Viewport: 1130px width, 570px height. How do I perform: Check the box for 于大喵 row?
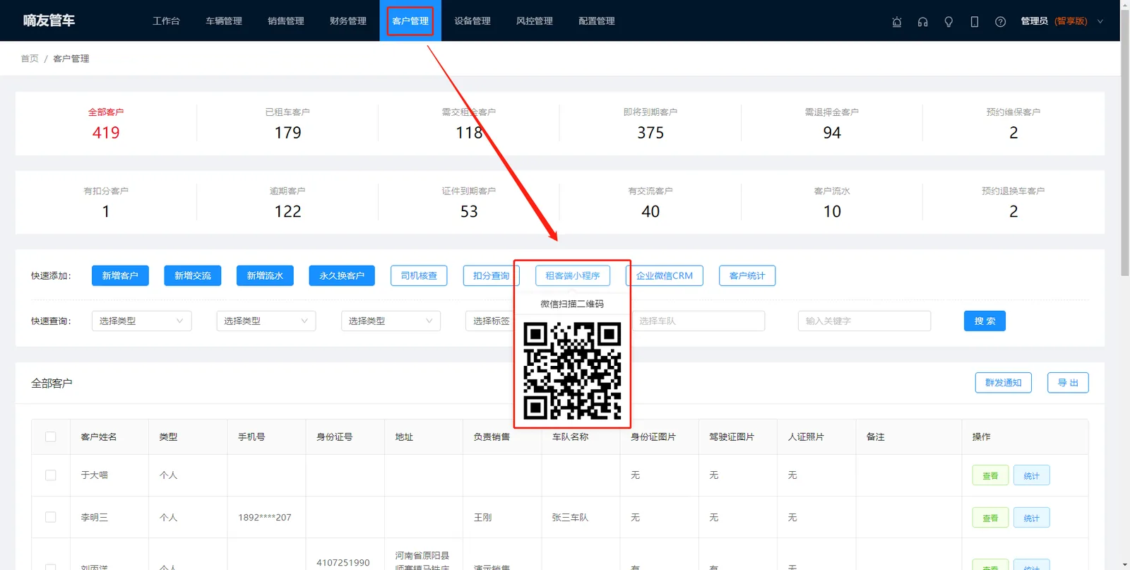tap(51, 475)
